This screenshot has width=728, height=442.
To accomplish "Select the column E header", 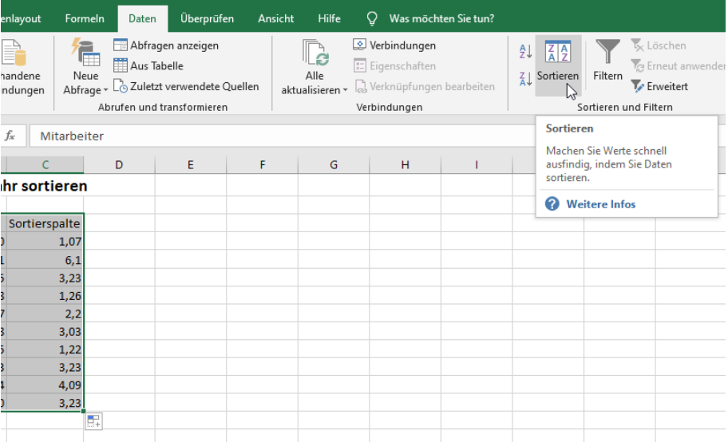I will coord(190,165).
